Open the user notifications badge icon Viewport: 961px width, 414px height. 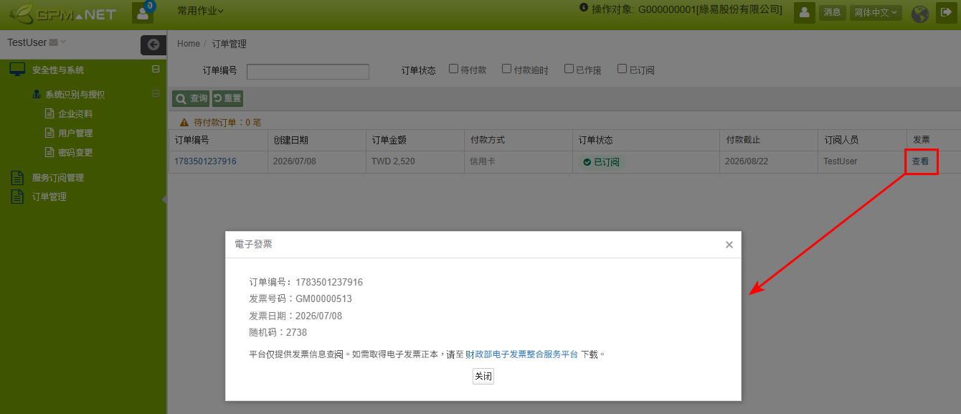click(143, 12)
